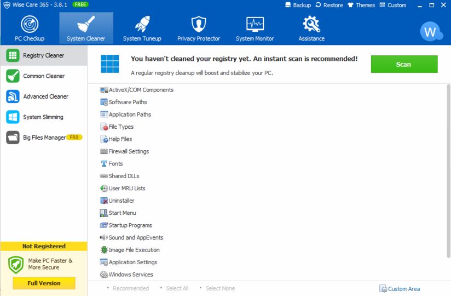
Task: Click the Full Version button
Action: click(44, 283)
